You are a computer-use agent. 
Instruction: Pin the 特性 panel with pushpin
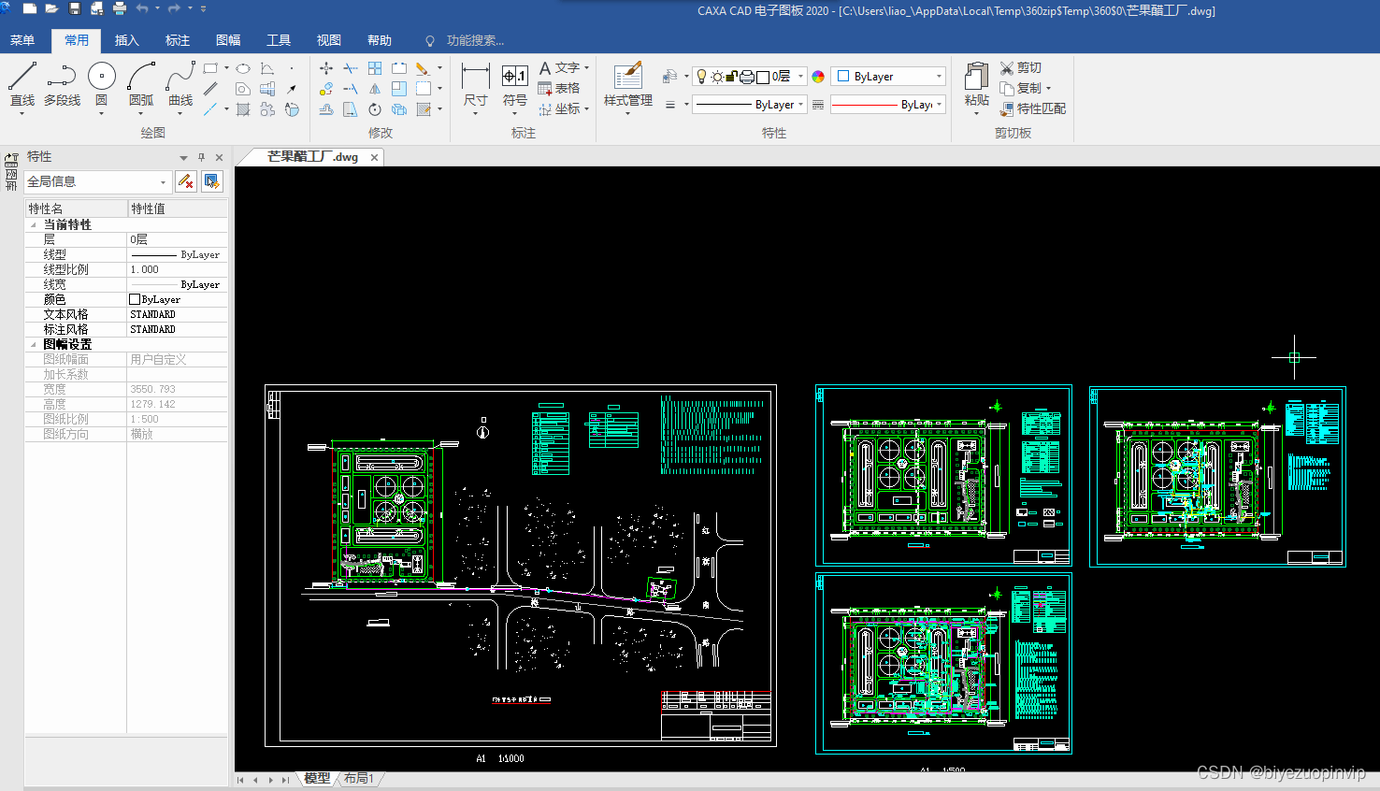[201, 157]
